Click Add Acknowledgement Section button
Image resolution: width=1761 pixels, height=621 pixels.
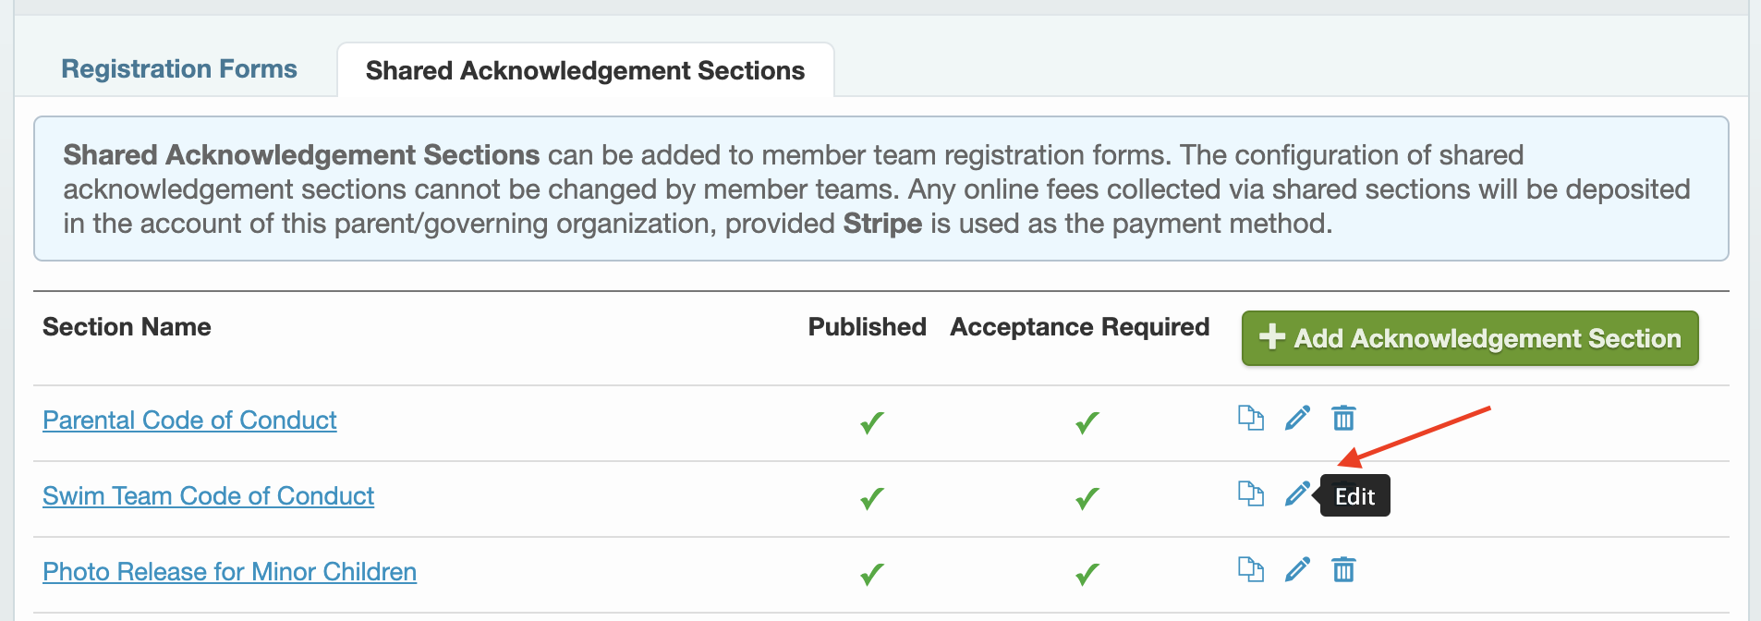[x=1470, y=338]
